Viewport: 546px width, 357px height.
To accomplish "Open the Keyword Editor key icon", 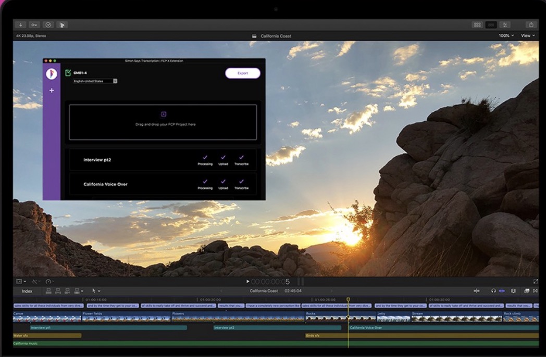I will click(x=34, y=24).
